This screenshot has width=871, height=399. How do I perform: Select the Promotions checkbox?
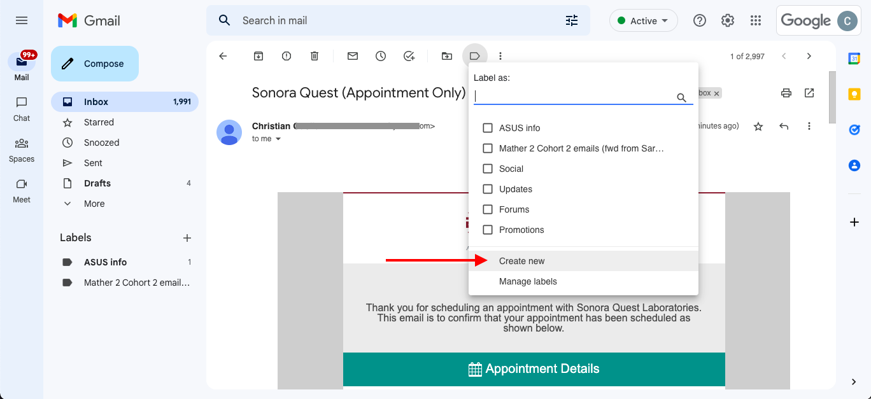pyautogui.click(x=488, y=230)
